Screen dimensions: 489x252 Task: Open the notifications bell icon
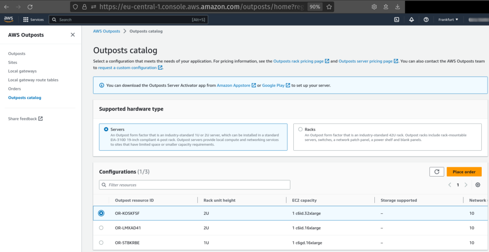tap(411, 20)
